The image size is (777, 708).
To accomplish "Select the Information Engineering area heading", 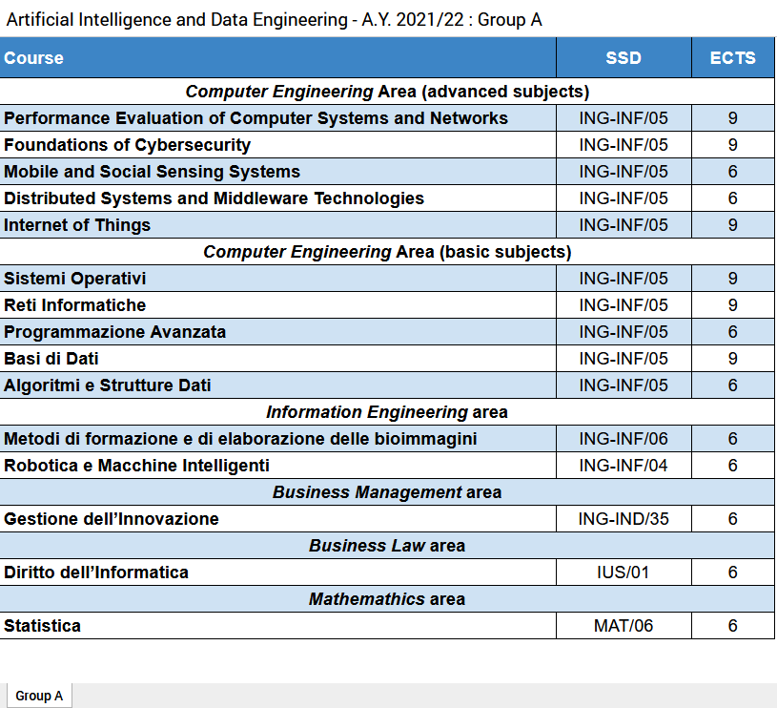I will click(387, 412).
